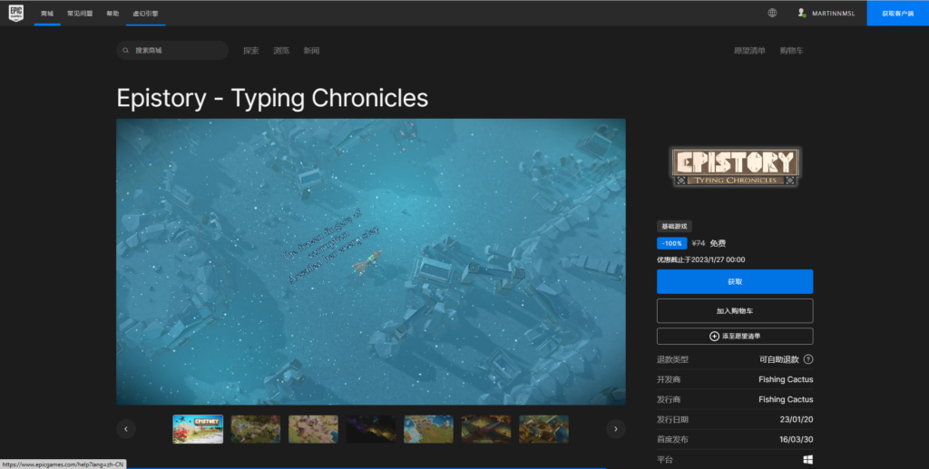Click the 加入购物车 add to cart button
Image resolution: width=929 pixels, height=469 pixels.
[x=735, y=311]
